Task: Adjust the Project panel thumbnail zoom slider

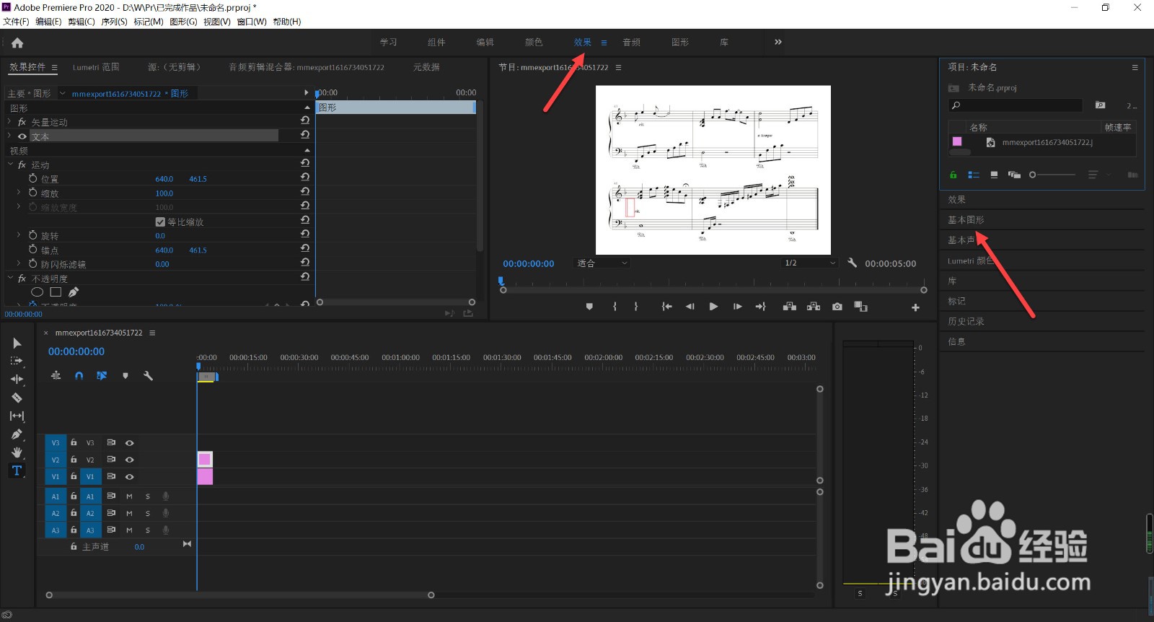Action: (x=1052, y=175)
